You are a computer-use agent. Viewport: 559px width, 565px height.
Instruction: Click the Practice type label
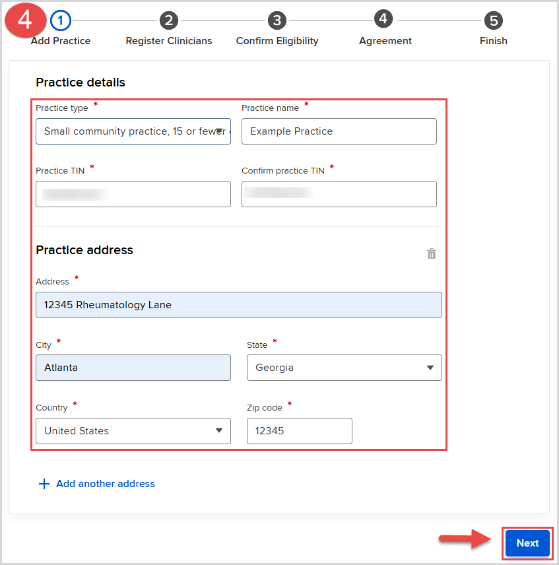pos(62,108)
